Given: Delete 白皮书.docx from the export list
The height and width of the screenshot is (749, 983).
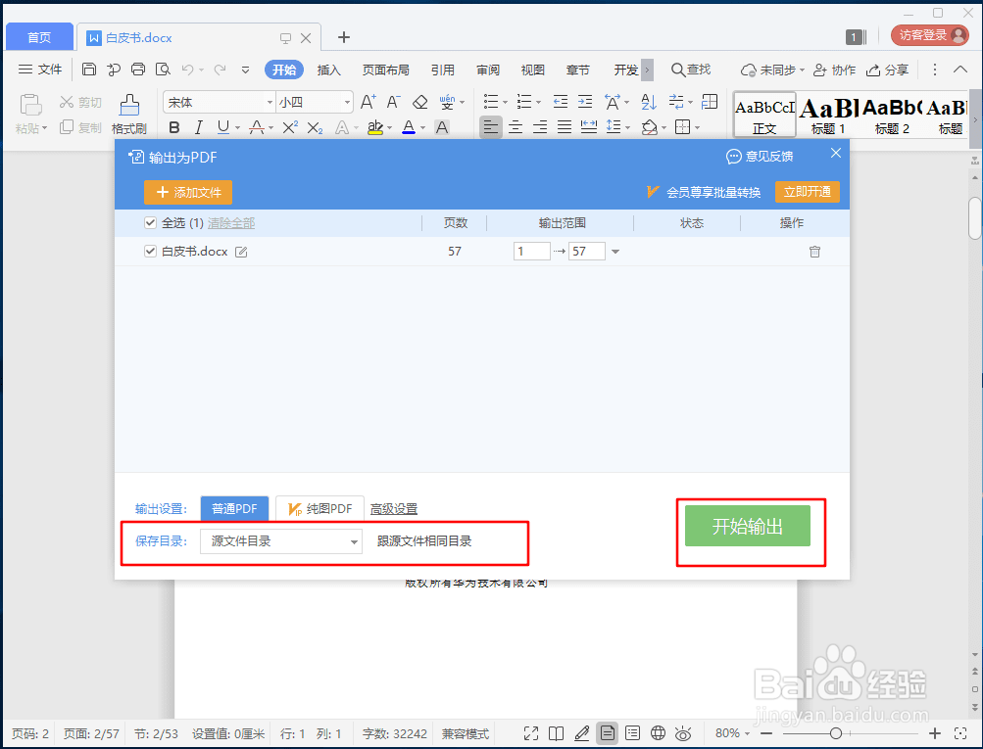Looking at the screenshot, I should click(x=813, y=252).
